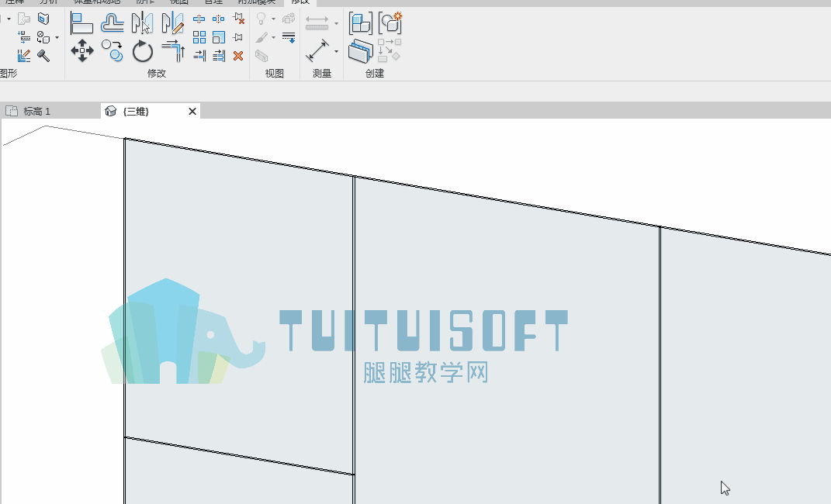Click the Create Group icon
831x504 pixels.
[x=390, y=23]
